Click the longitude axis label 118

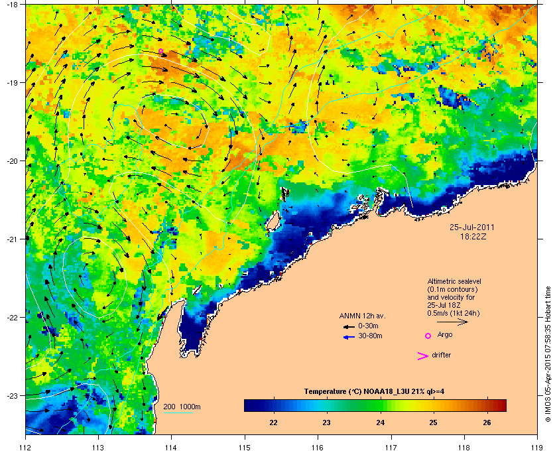464,447
